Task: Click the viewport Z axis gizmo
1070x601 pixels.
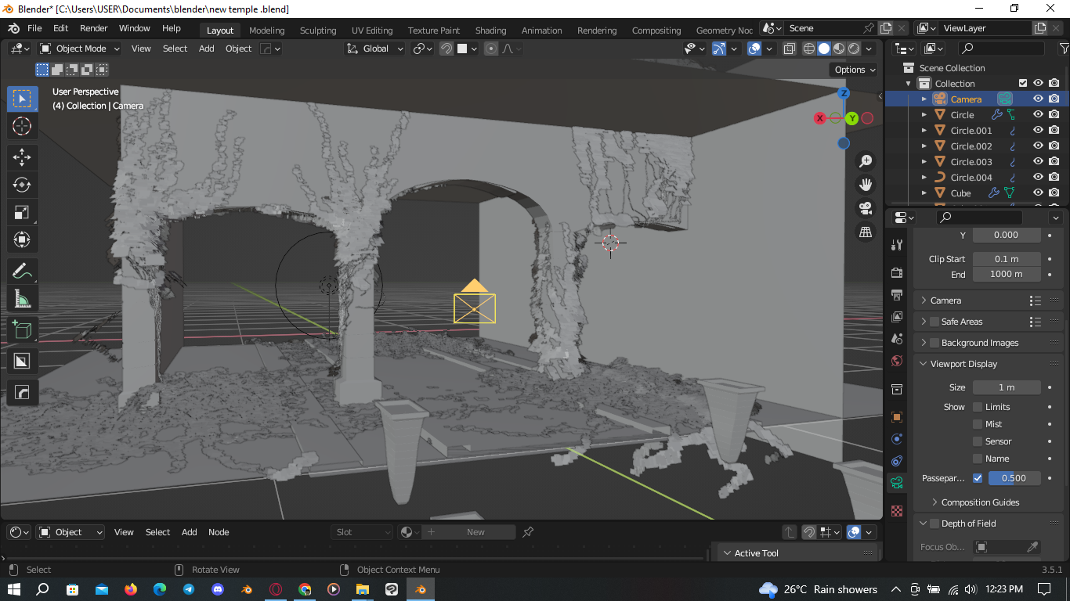Action: (x=844, y=93)
